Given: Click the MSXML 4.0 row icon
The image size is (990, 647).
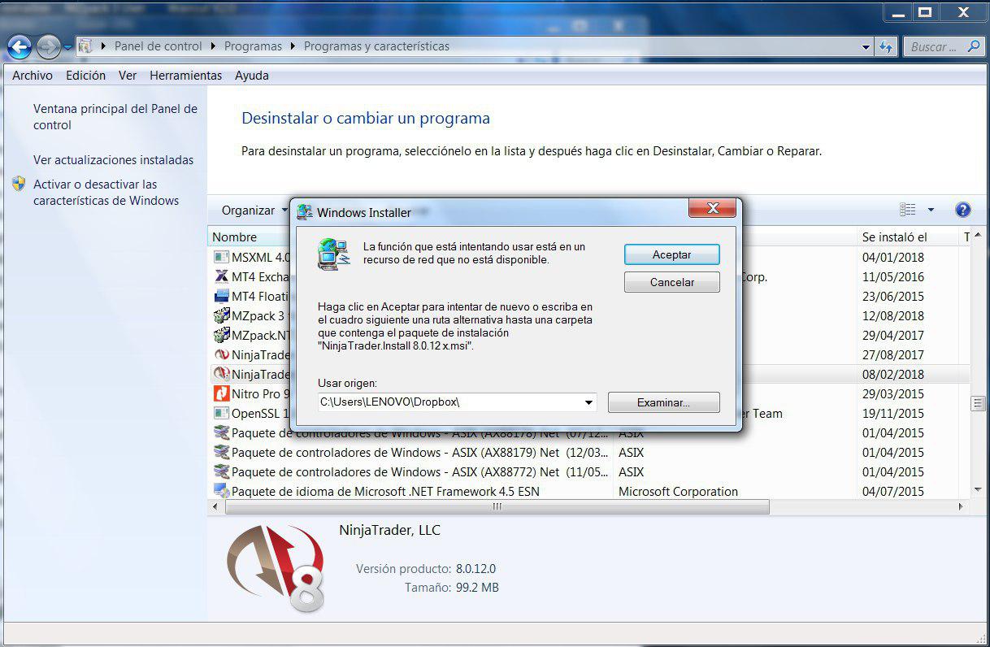Looking at the screenshot, I should click(221, 257).
